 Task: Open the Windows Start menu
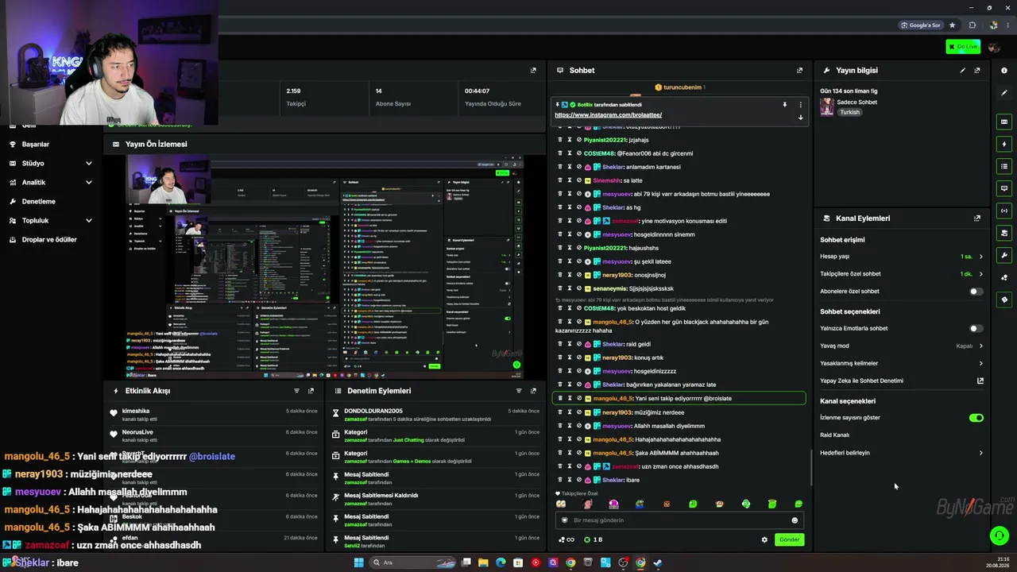(x=358, y=562)
